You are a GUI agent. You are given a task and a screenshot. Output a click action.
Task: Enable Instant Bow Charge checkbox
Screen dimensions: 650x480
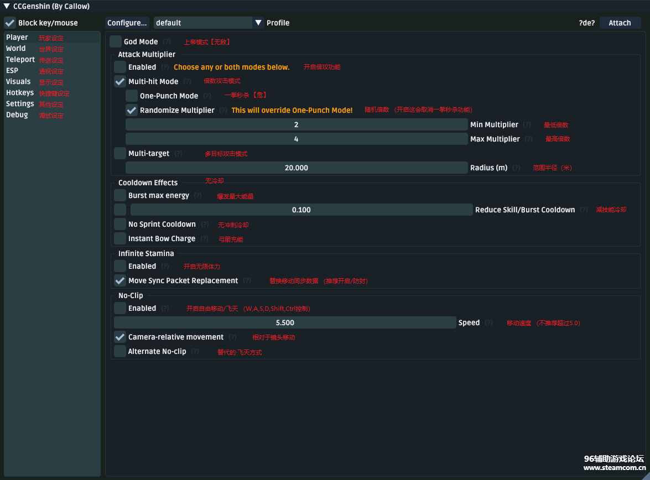coord(120,238)
